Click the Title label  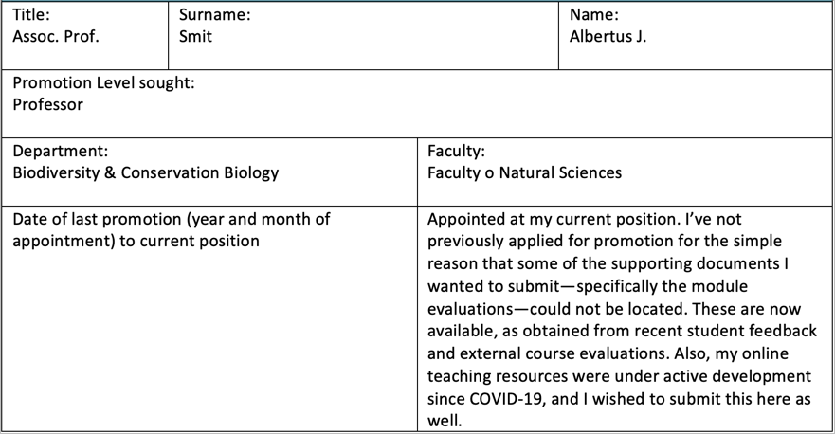tap(31, 15)
